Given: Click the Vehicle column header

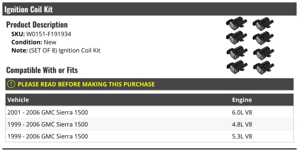Looking at the screenshot, I should pyautogui.click(x=18, y=100).
